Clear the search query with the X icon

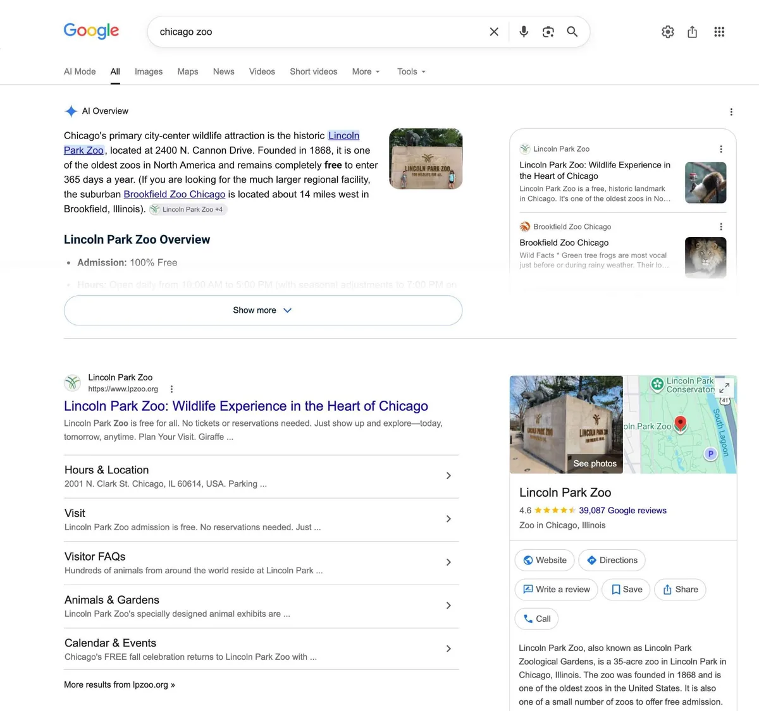(x=494, y=32)
